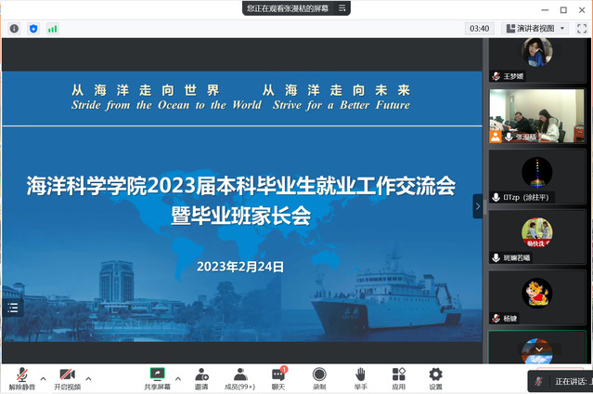Image resolution: width=593 pixels, height=394 pixels.
Task: Open the 应用 apps icon
Action: coord(399,376)
